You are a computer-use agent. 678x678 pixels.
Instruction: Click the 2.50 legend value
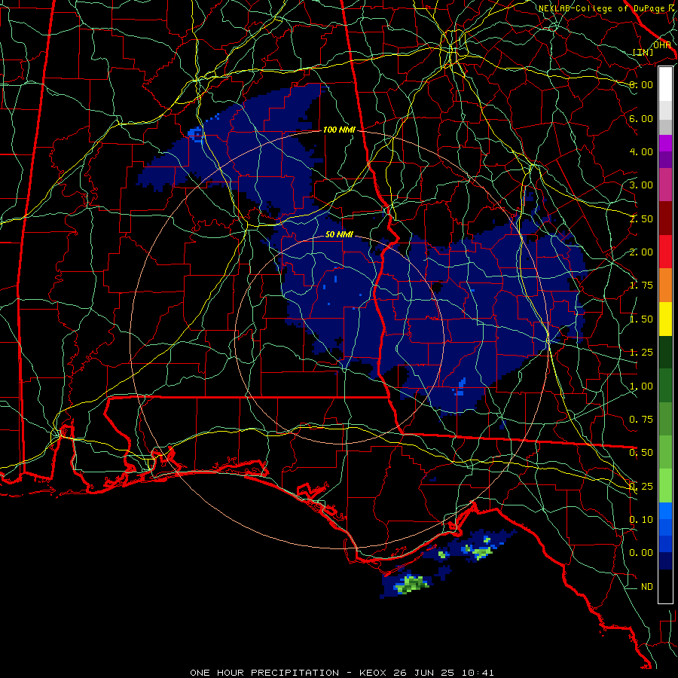click(641, 218)
